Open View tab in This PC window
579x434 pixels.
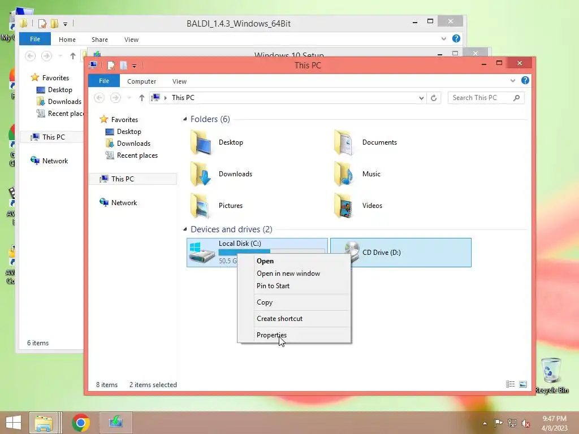(x=179, y=81)
